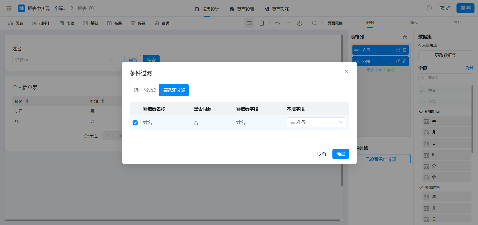The width and height of the screenshot is (478, 225).
Task: Open the 图表 component menu
Action: [x=16, y=23]
